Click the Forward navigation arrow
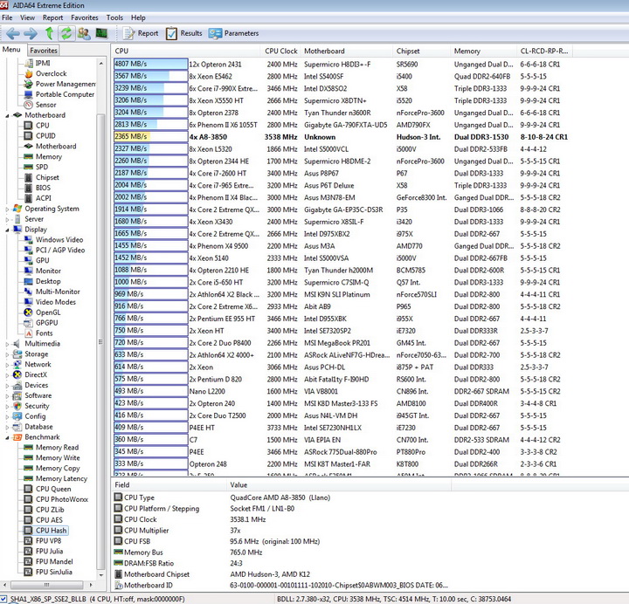This screenshot has height=604, width=629. [x=31, y=33]
